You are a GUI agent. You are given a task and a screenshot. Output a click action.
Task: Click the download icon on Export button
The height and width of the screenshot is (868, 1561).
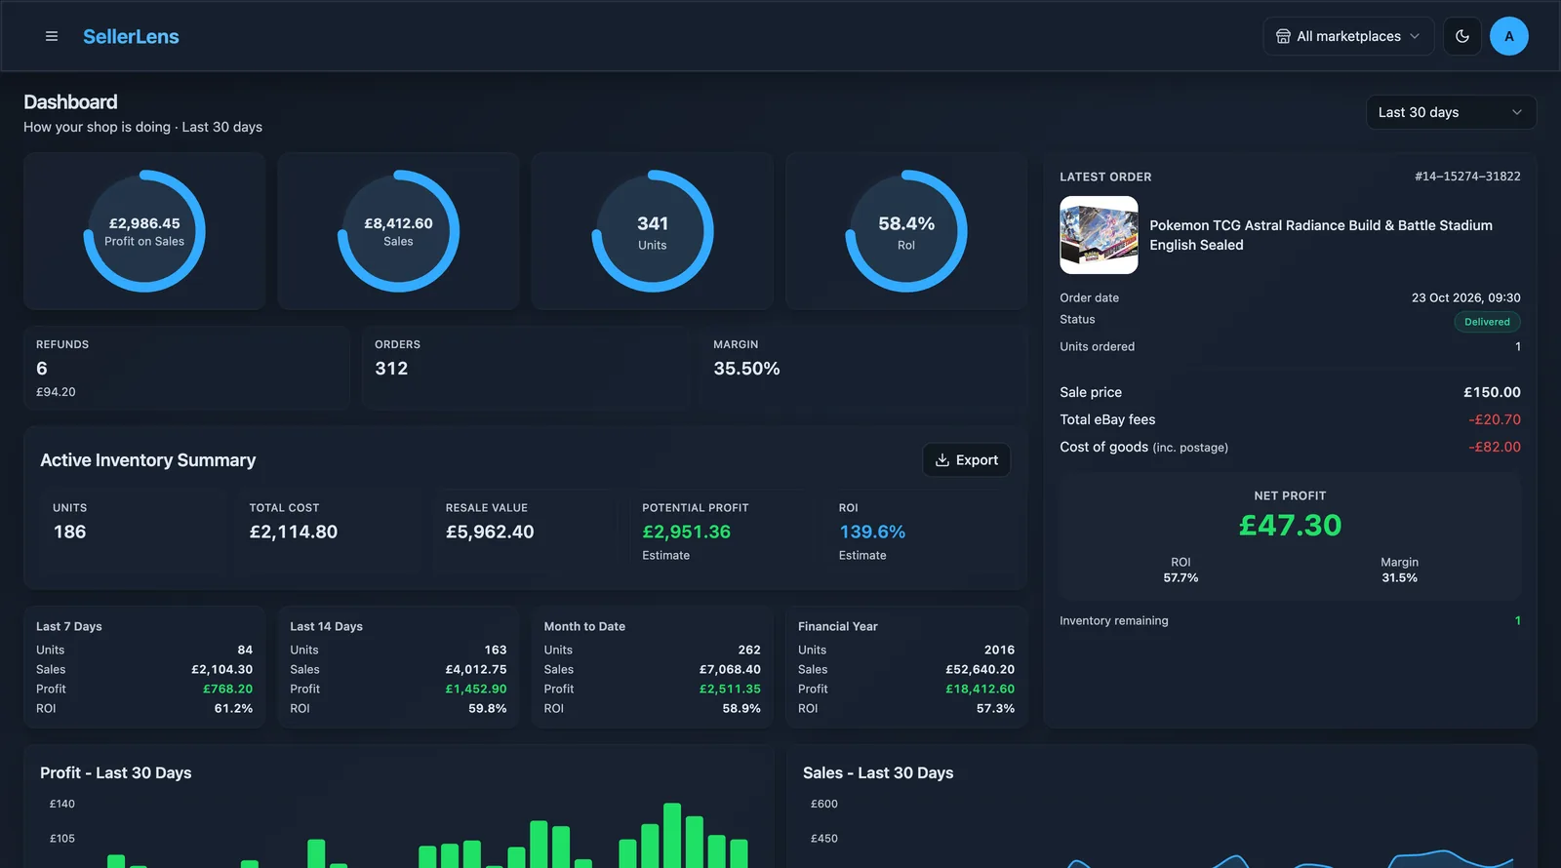pos(942,460)
